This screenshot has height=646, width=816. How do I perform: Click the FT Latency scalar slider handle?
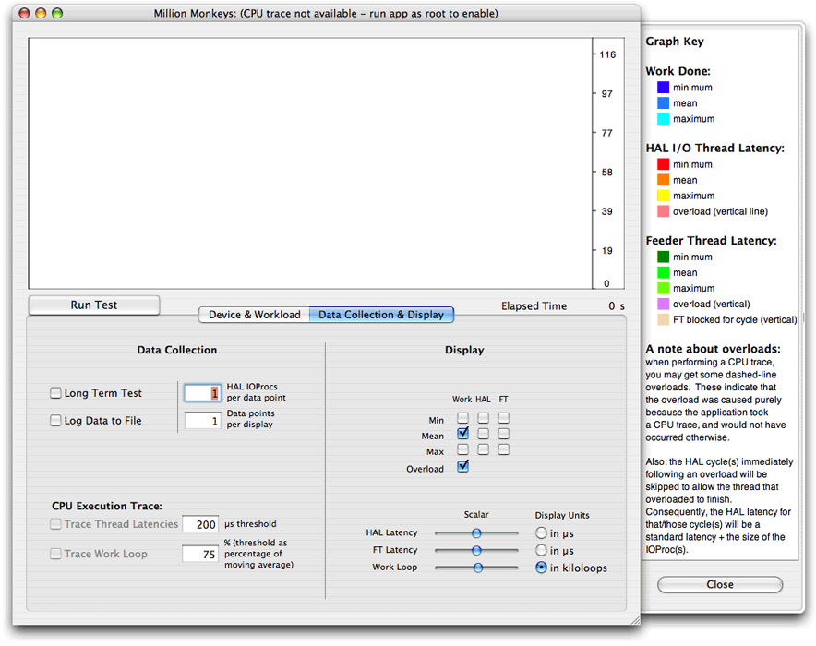pyautogui.click(x=477, y=550)
